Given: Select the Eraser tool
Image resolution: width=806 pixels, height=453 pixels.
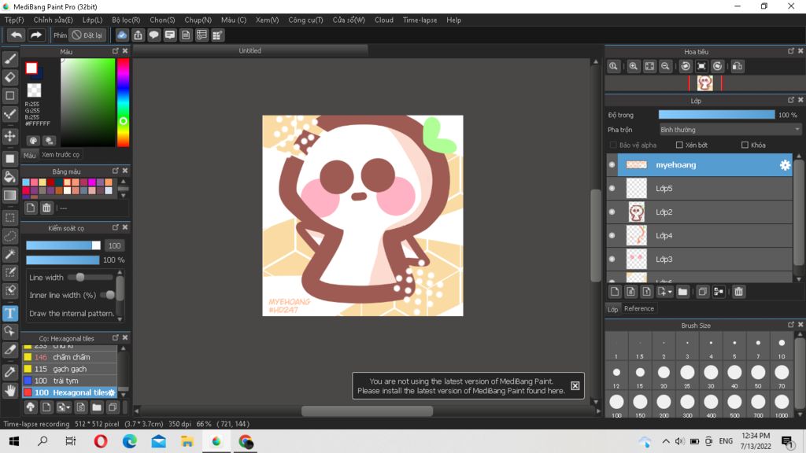Looking at the screenshot, I should coord(9,78).
